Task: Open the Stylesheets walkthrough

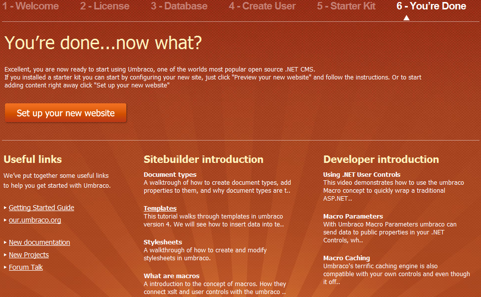Action: [163, 242]
